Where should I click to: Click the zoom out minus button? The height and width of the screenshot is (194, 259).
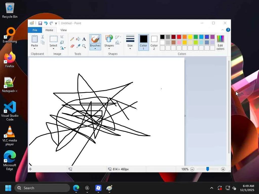[x=192, y=169]
